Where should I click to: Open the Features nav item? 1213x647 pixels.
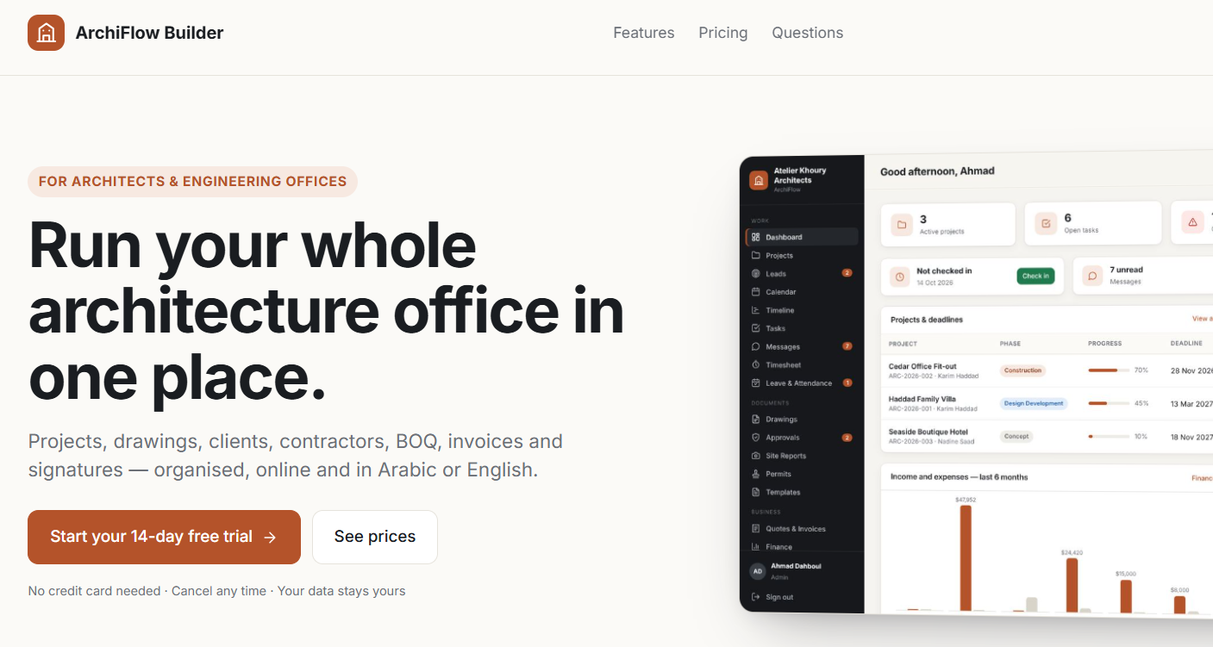[644, 33]
